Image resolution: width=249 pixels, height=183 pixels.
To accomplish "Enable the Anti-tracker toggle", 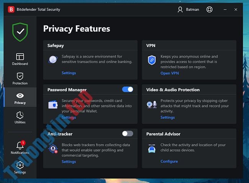I will click(x=128, y=134).
